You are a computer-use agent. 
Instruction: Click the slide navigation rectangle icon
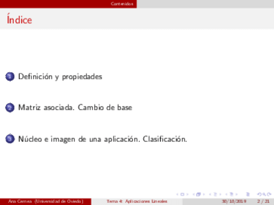tap(182, 194)
